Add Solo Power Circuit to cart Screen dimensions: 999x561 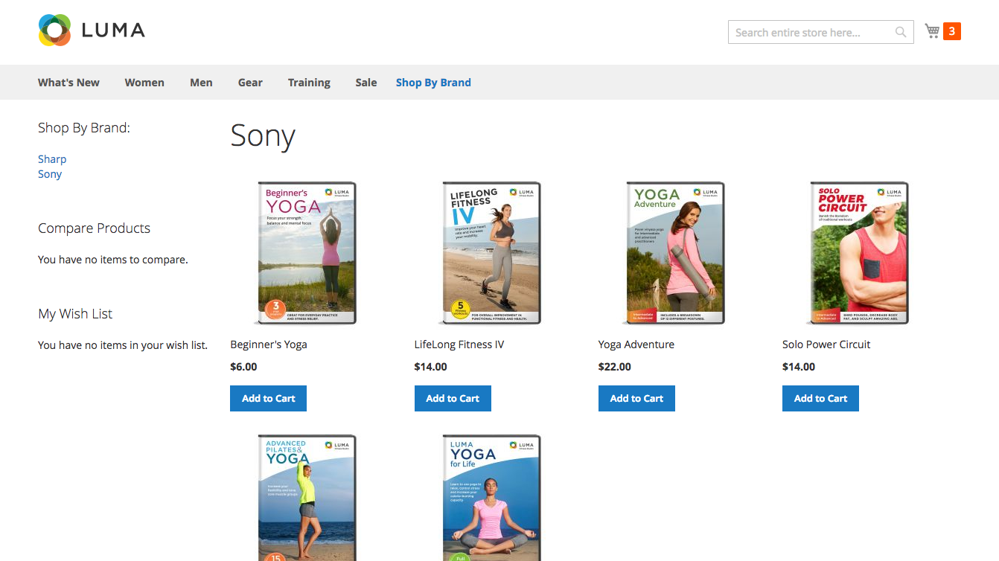pos(820,398)
